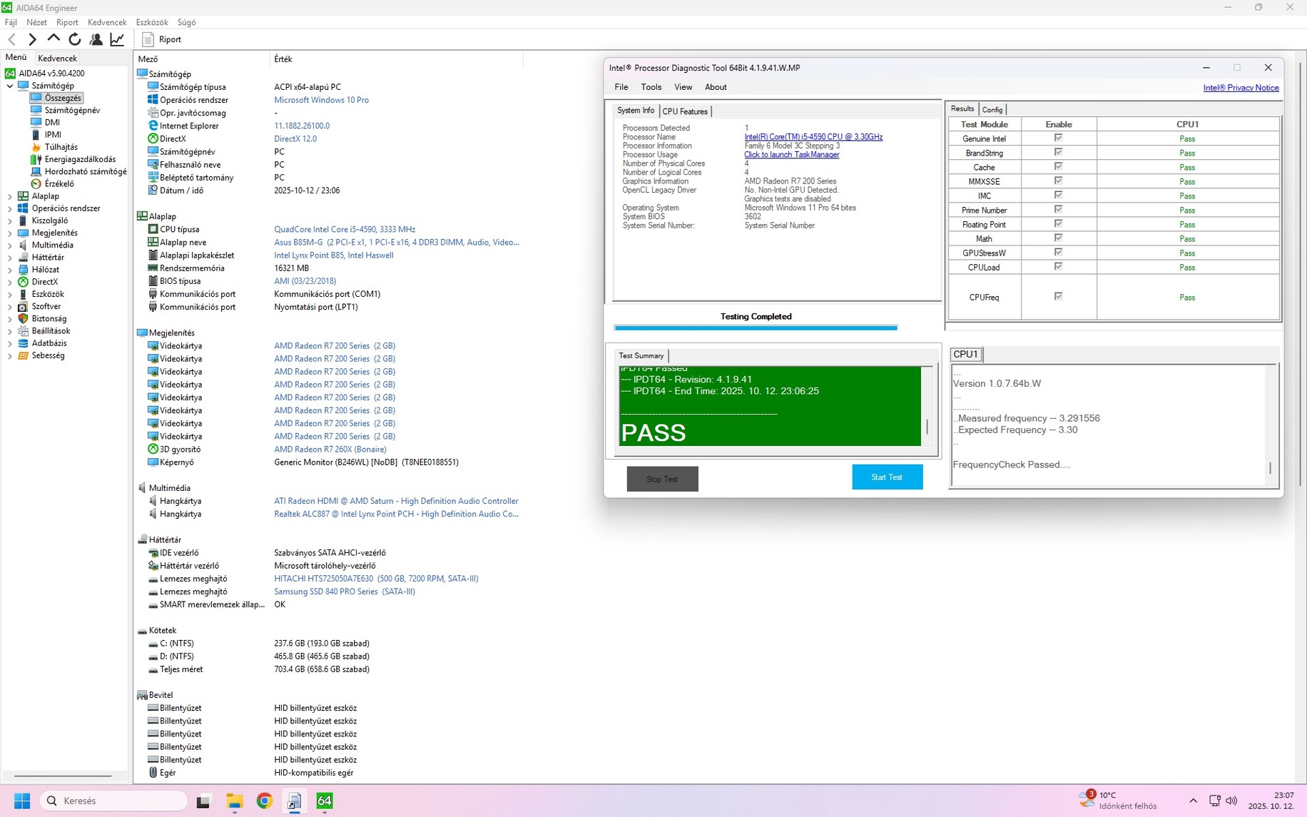Open the Windows Start menu

[x=22, y=801]
